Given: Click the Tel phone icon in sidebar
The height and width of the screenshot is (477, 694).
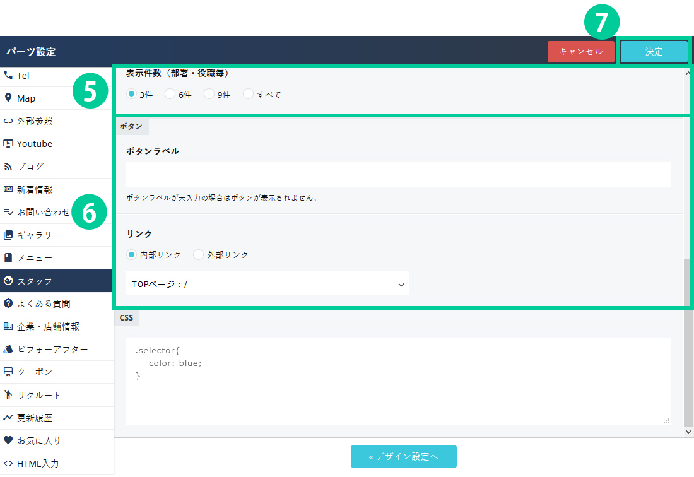Looking at the screenshot, I should tap(8, 75).
